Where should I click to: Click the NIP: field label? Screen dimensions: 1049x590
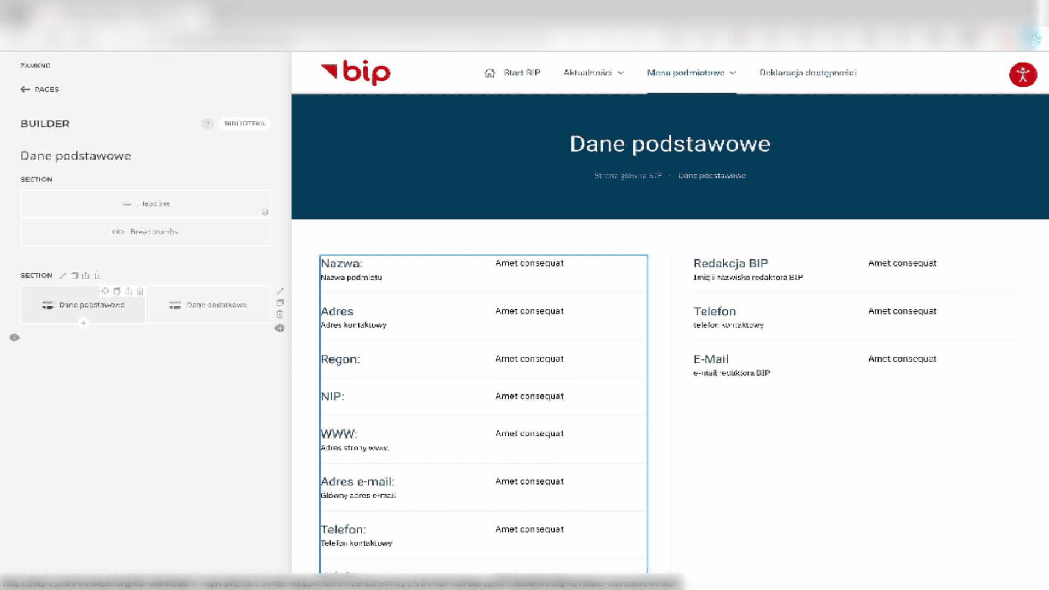pos(332,397)
